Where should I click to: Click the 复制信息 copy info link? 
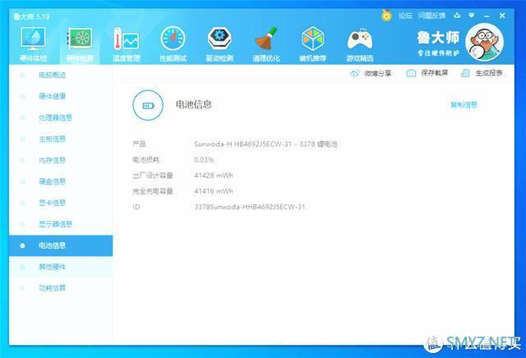pos(464,105)
